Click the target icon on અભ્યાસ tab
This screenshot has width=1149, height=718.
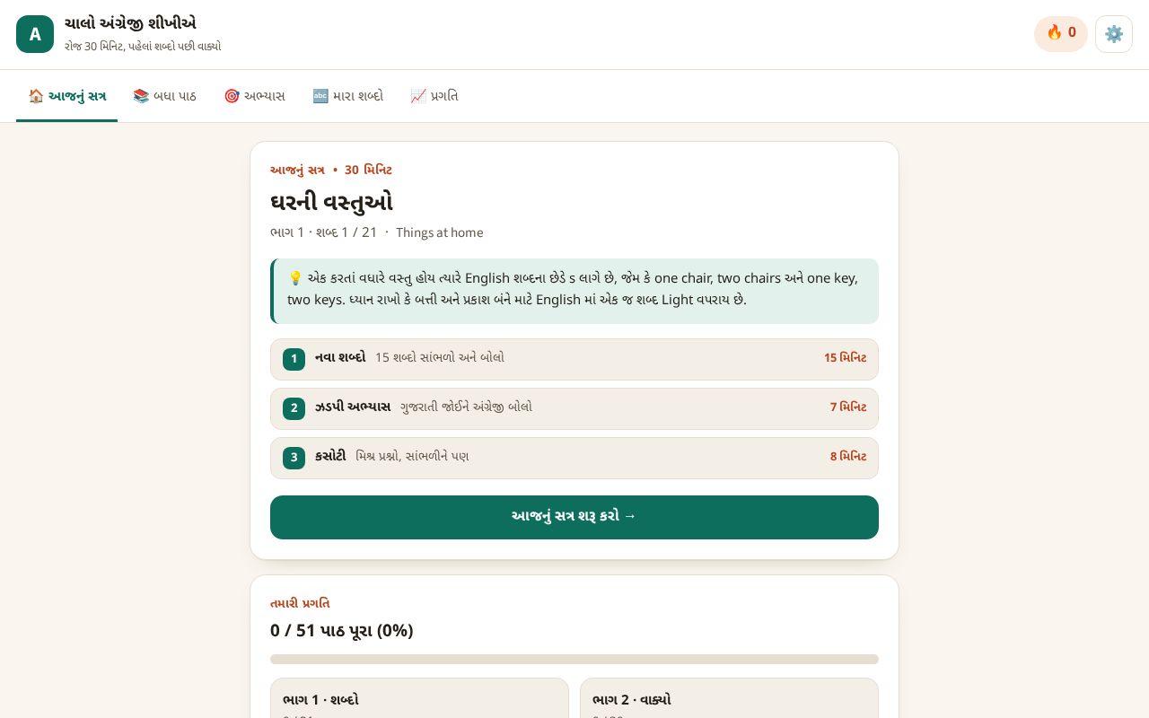coord(232,96)
